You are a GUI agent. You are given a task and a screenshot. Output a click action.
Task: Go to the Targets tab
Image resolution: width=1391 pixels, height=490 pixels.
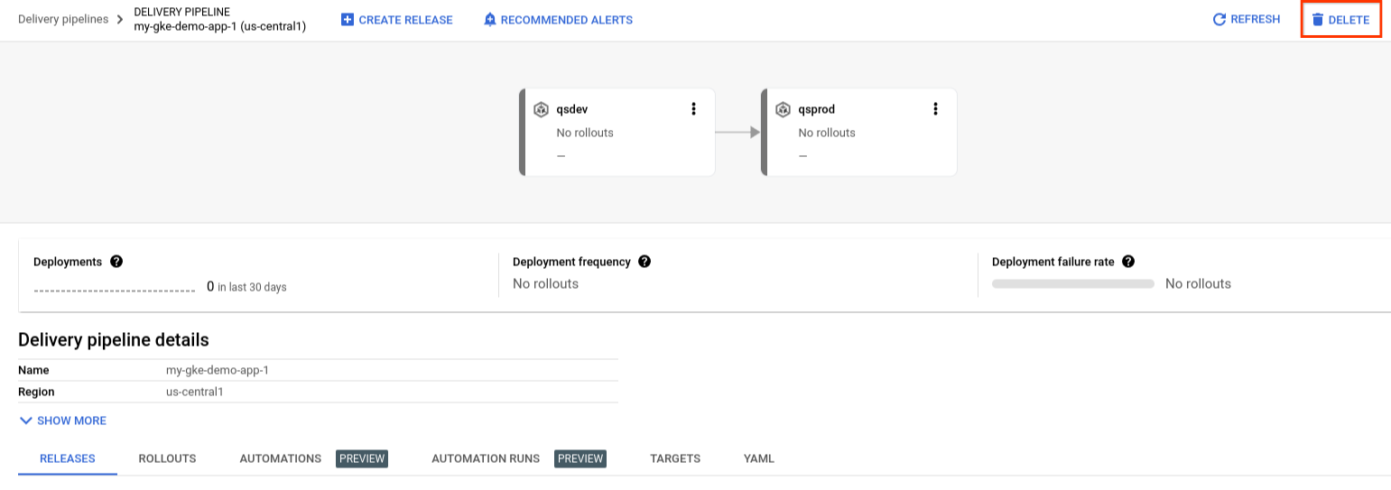tap(675, 458)
